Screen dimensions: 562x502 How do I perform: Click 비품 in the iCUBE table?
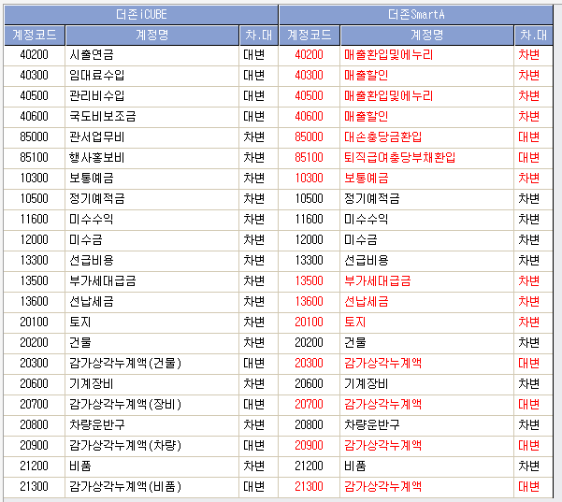(152, 466)
